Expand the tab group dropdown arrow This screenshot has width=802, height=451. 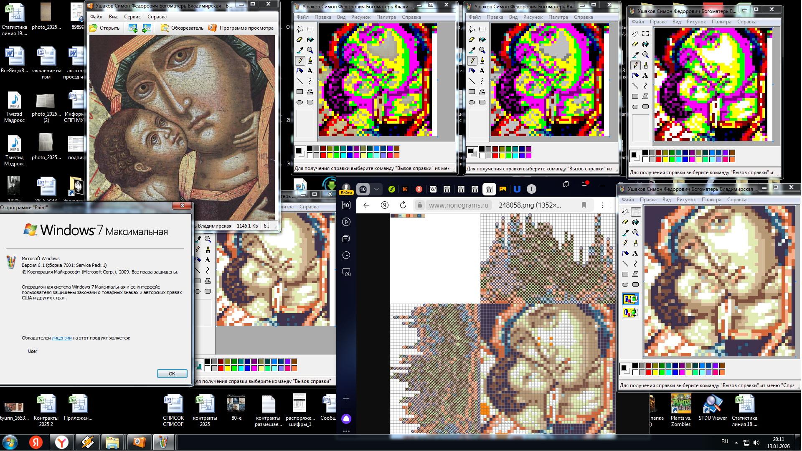[x=376, y=189]
